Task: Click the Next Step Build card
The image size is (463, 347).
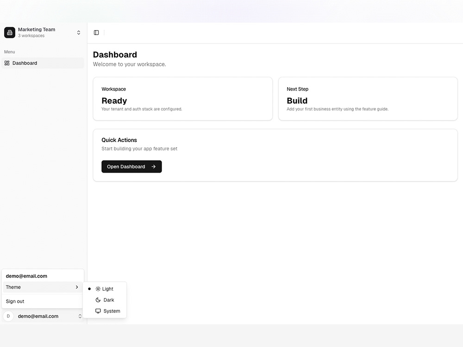Action: [368, 99]
